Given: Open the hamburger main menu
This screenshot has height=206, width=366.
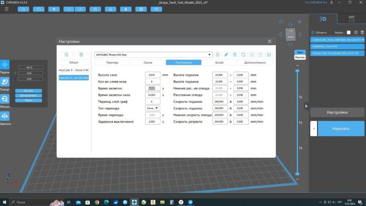Looking at the screenshot, I should tap(7, 9).
